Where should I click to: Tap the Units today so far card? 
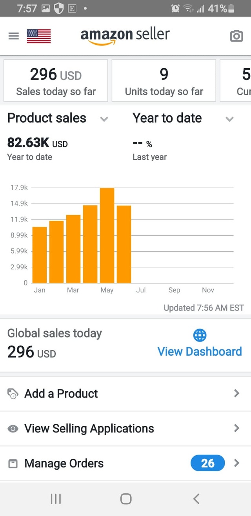click(x=164, y=81)
